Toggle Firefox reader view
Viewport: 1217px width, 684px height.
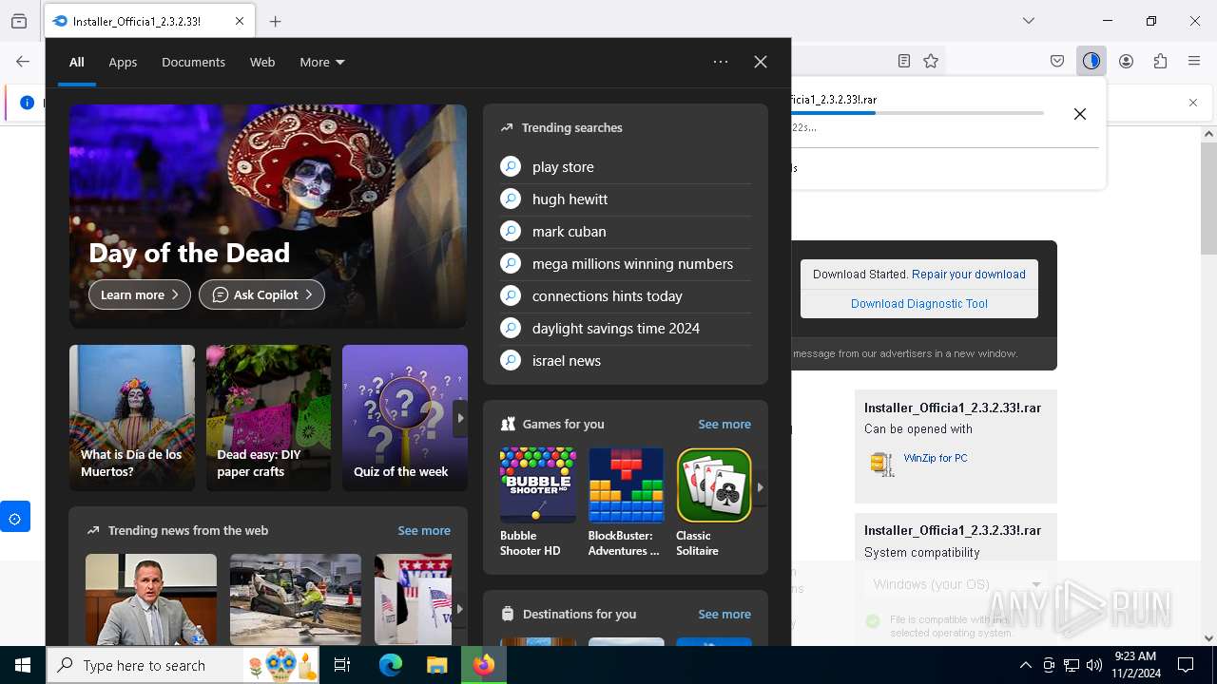[904, 61]
